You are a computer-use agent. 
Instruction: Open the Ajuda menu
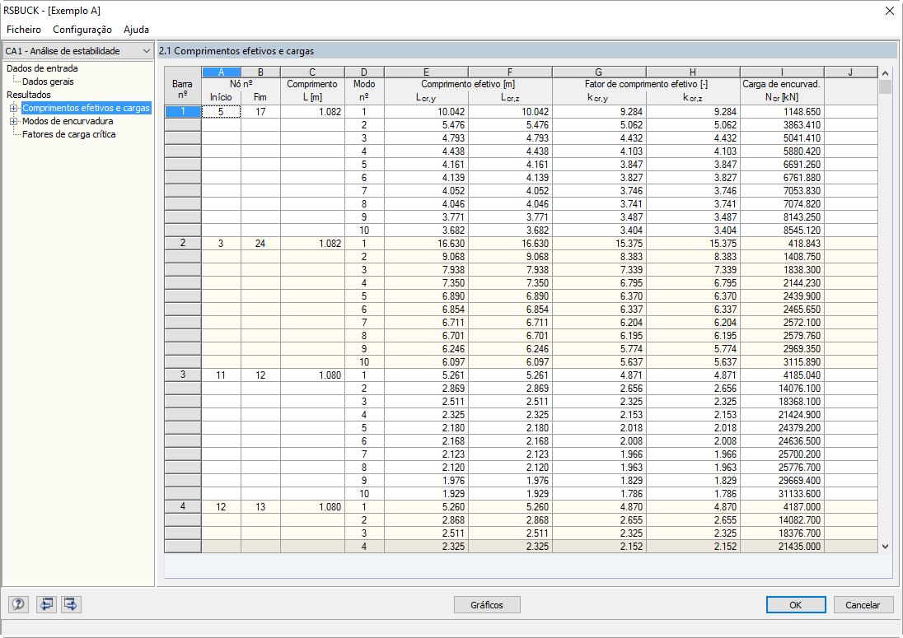point(136,30)
